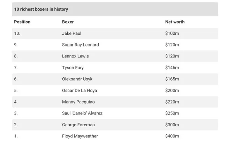This screenshot has width=228, height=150.
Task: Select the Floyd Mayweather cell
Action: coord(80,136)
